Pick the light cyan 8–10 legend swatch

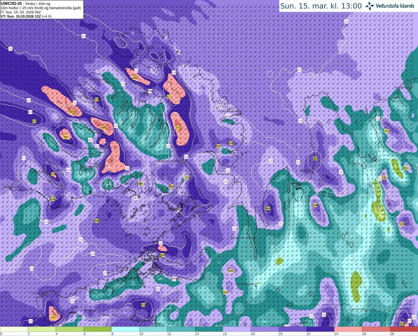[x=125, y=329]
